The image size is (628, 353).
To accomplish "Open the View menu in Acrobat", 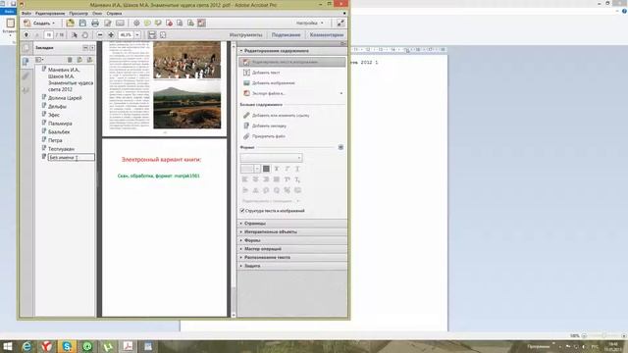I will point(78,13).
